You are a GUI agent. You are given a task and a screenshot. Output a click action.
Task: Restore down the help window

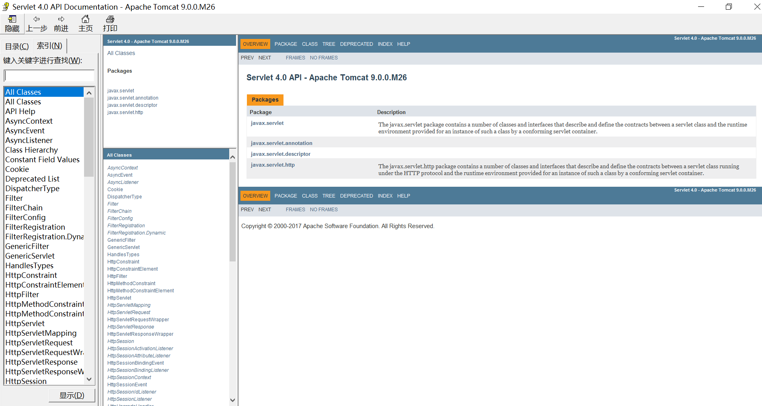pyautogui.click(x=729, y=7)
